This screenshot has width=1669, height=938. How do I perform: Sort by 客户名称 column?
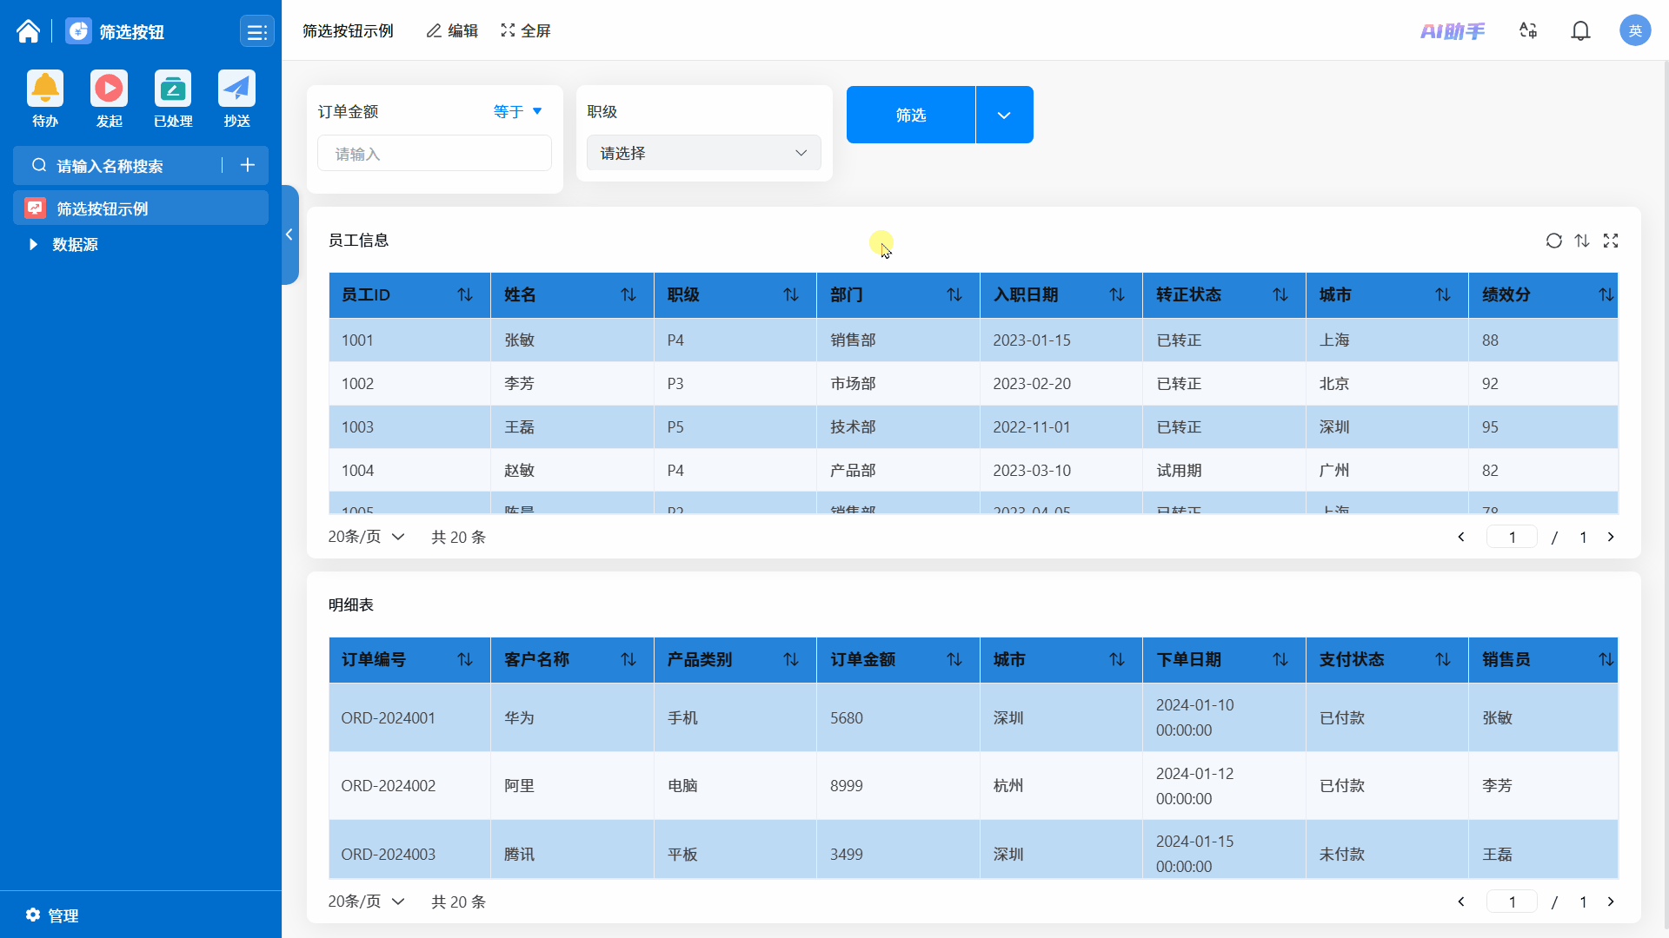click(628, 660)
